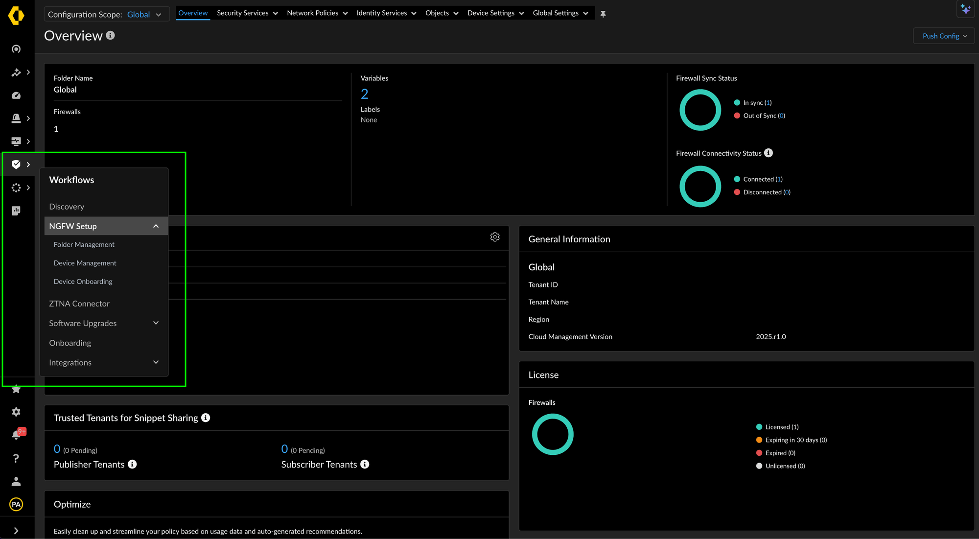
Task: Select Onboarding in Workflows menu
Action: (70, 343)
